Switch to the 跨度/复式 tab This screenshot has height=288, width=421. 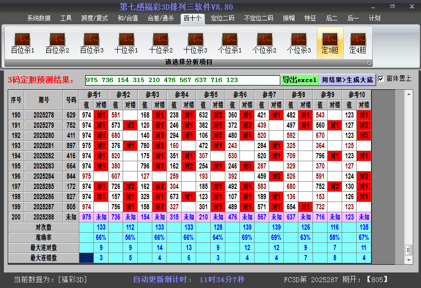pyautogui.click(x=94, y=18)
